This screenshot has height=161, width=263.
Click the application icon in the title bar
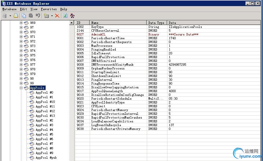pyautogui.click(x=4, y=3)
